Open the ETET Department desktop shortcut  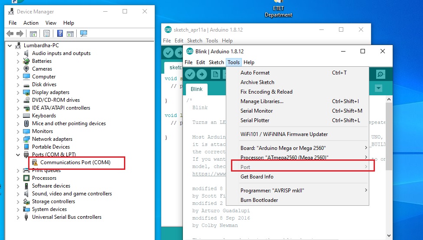(x=278, y=9)
